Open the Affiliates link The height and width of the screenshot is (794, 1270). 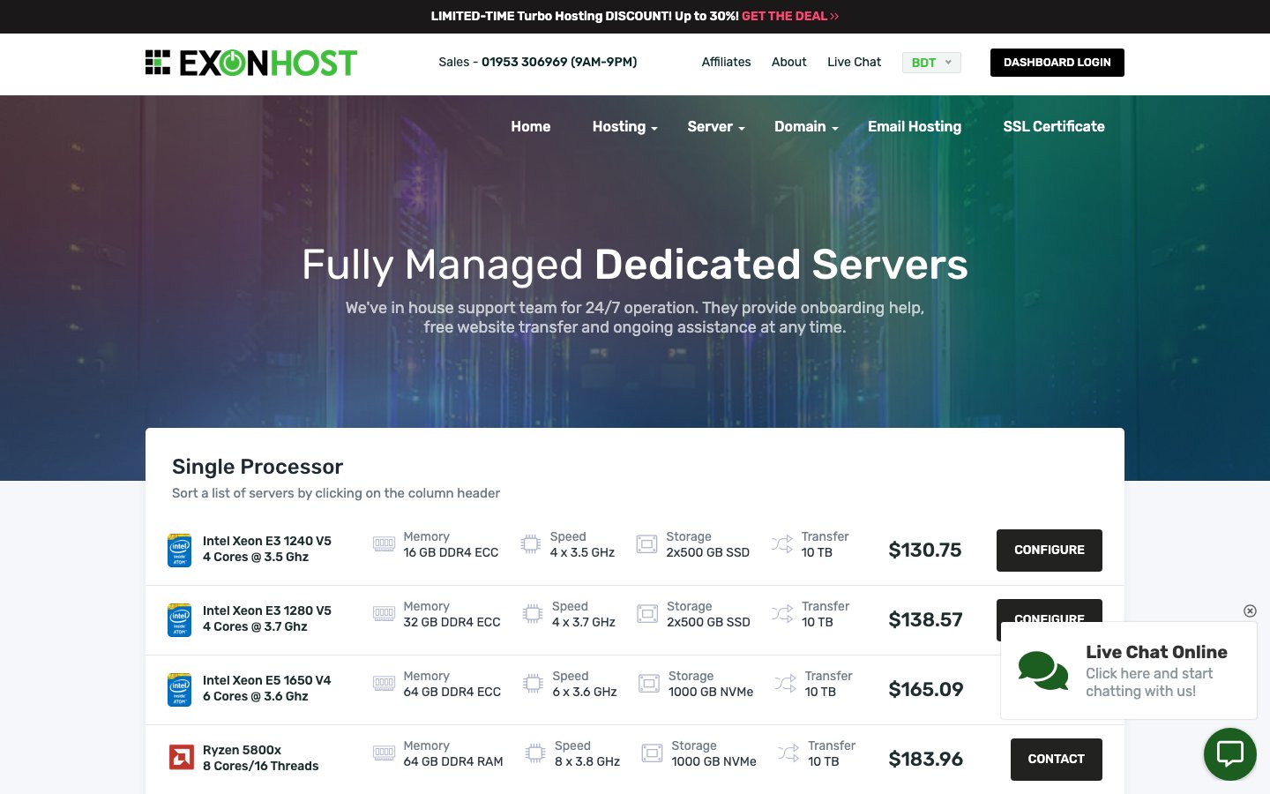click(x=726, y=63)
